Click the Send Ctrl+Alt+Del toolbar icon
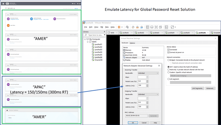This screenshot has height=125, width=221. click(x=127, y=27)
